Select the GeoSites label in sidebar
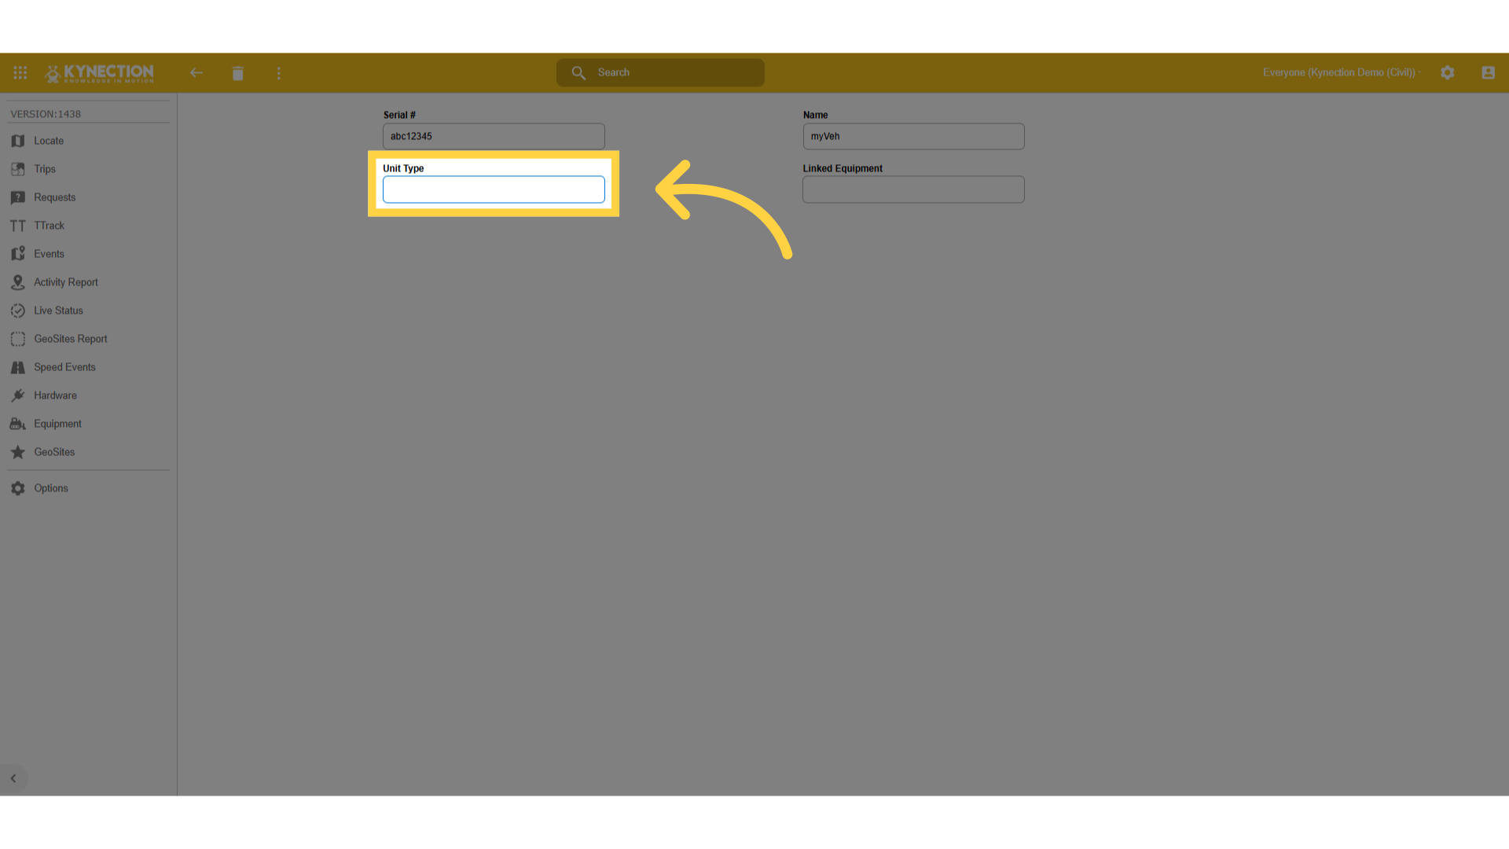This screenshot has width=1509, height=849. pos(54,452)
